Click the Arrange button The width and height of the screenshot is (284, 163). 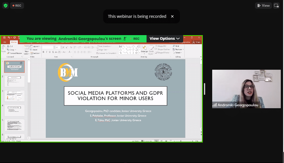(144, 49)
